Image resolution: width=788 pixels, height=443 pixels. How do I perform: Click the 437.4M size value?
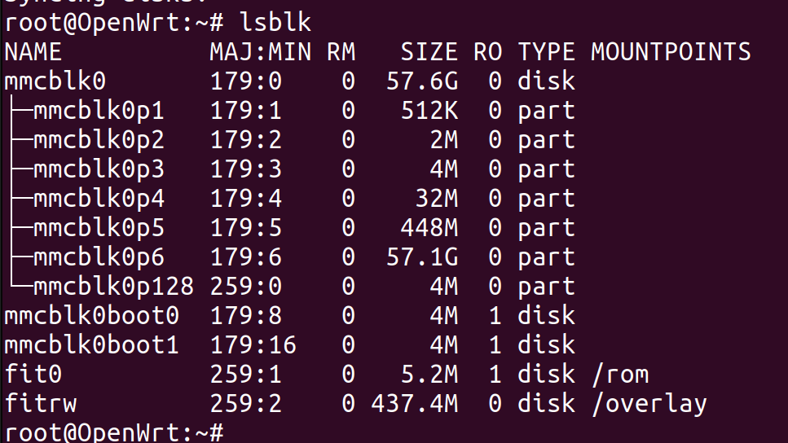(x=415, y=403)
